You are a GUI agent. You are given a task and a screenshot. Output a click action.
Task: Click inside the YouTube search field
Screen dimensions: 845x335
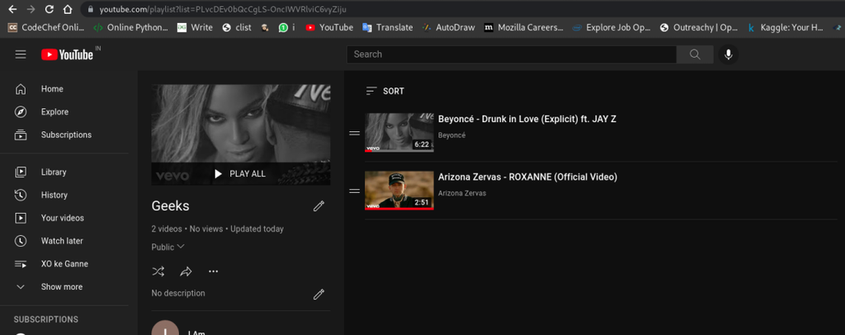(x=512, y=54)
